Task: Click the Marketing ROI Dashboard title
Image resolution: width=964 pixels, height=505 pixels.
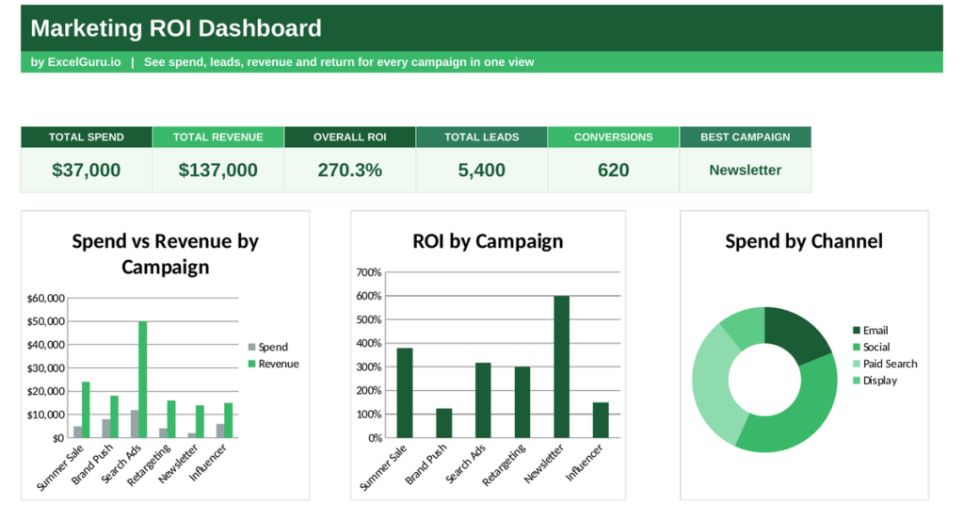Action: [x=176, y=28]
